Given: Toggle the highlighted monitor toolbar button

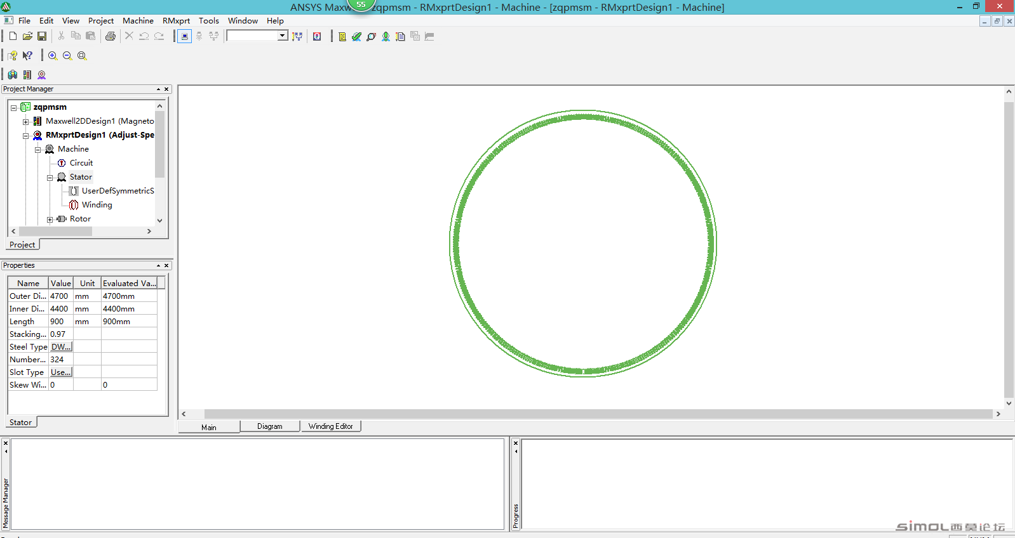Looking at the screenshot, I should tap(184, 36).
